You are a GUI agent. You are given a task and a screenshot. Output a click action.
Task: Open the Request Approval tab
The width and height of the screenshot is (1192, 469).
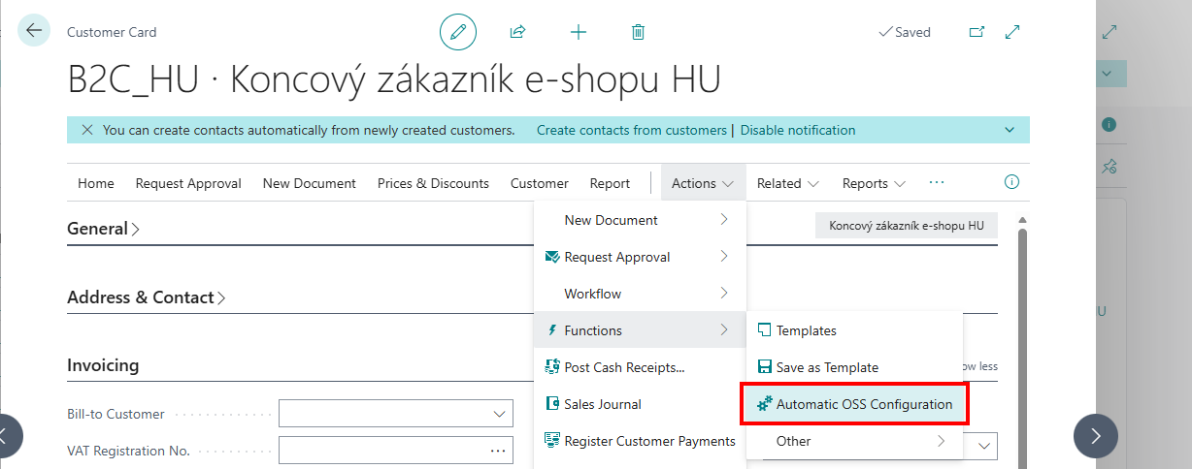coord(188,183)
